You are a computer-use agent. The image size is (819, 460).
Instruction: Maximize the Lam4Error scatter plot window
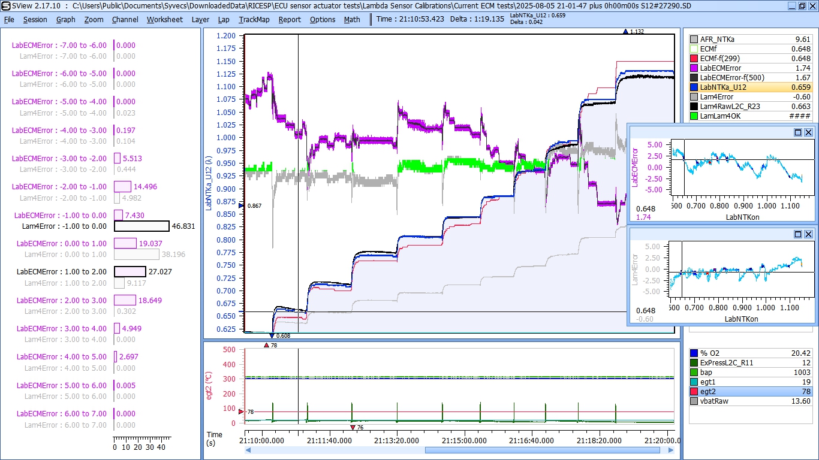point(798,234)
